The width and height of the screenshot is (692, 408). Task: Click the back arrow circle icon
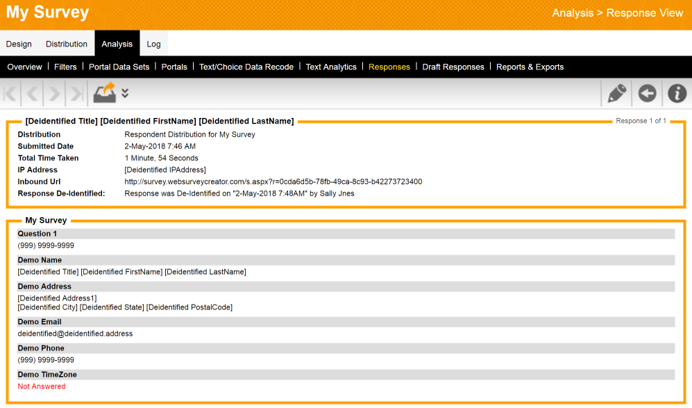[x=647, y=94]
